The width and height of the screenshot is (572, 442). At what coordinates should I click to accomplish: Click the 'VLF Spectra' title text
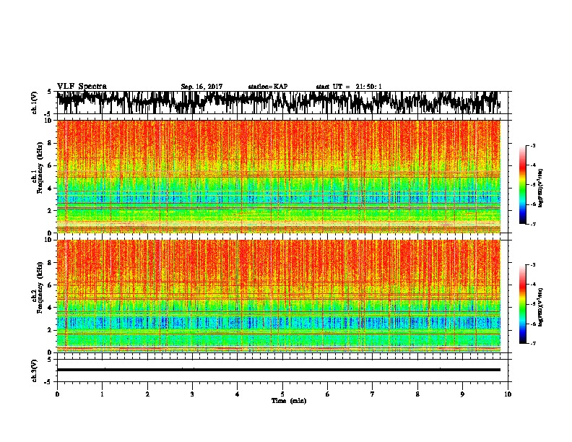[x=82, y=87]
